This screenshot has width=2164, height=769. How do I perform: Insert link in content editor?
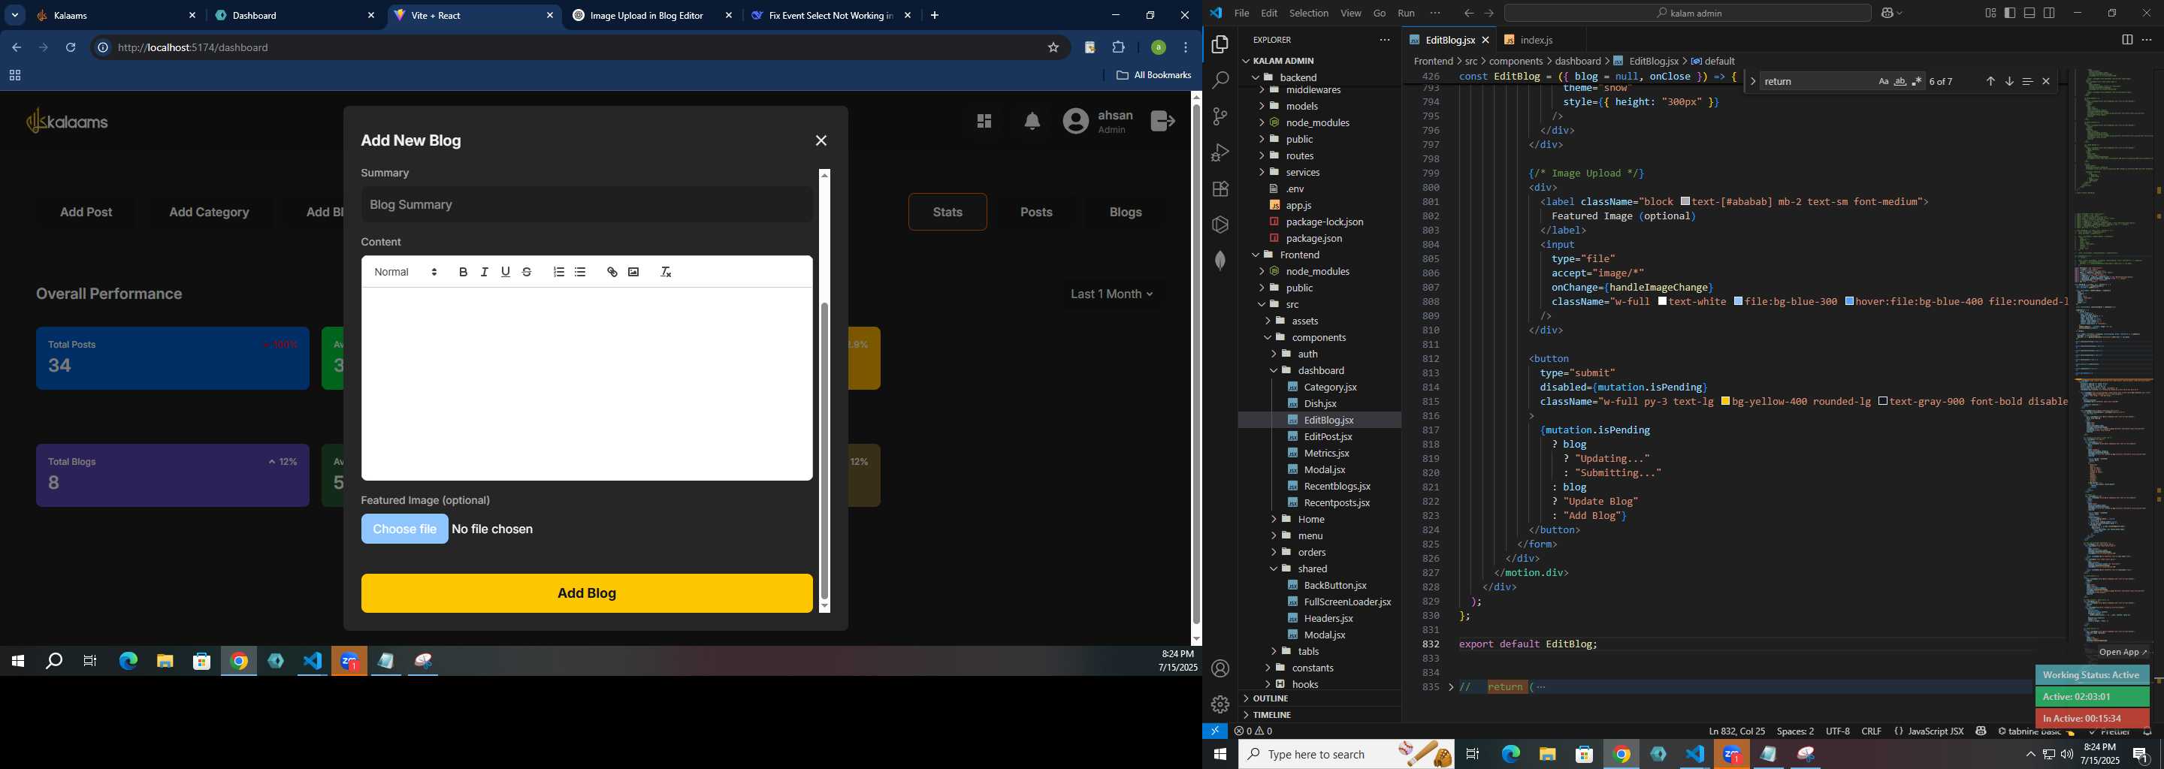point(612,272)
